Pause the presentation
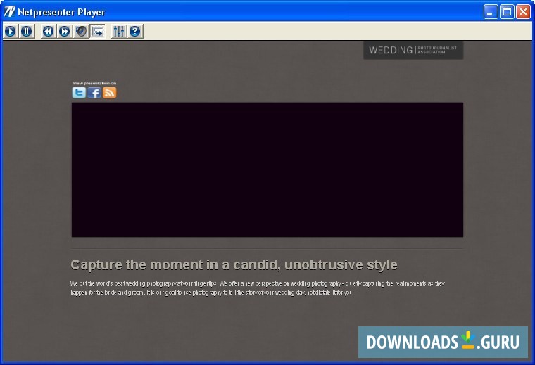 tap(26, 32)
